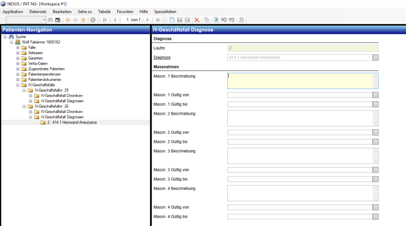Screen dimensions: 406x226
Task: Select the 414.1 Herzwand-Aneurysma tree entry
Action: point(71,122)
